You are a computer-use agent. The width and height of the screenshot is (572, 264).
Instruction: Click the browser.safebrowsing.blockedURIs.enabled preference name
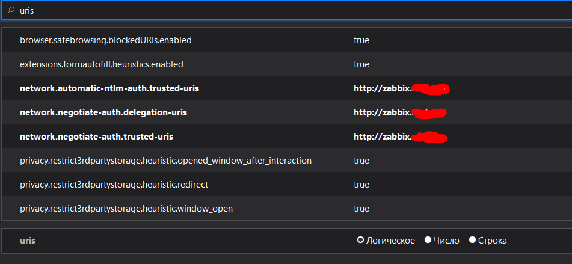tap(106, 40)
